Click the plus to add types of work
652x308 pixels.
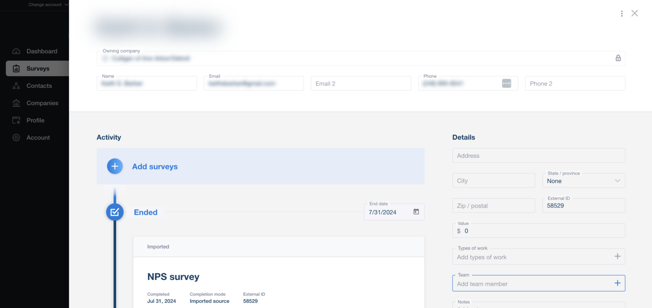(x=618, y=256)
